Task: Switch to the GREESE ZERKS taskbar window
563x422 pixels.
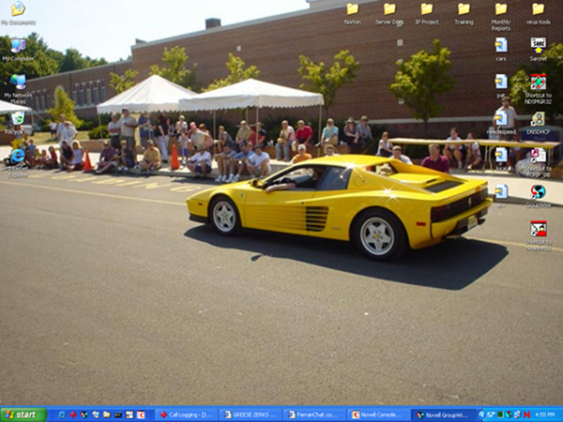Action: pos(251,414)
